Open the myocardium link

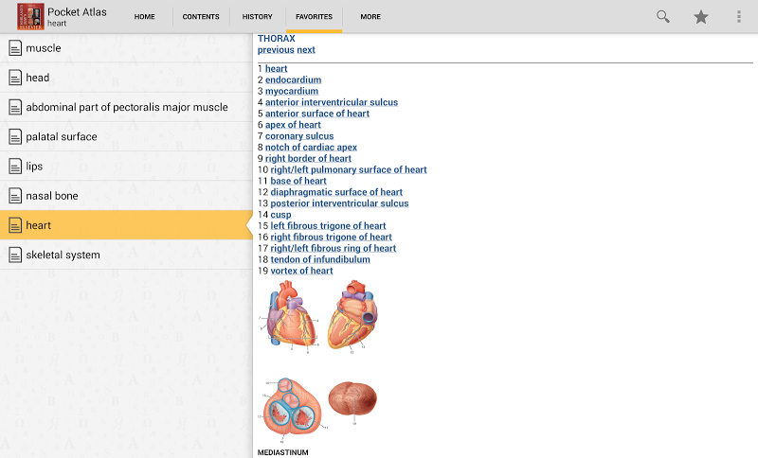click(x=292, y=91)
